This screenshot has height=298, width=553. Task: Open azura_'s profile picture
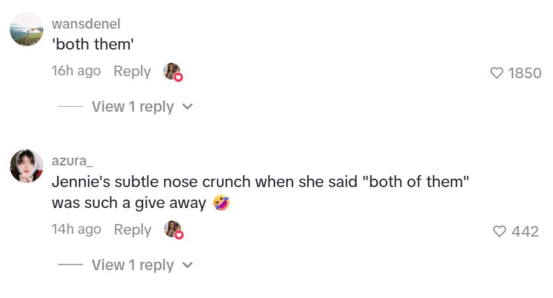27,166
